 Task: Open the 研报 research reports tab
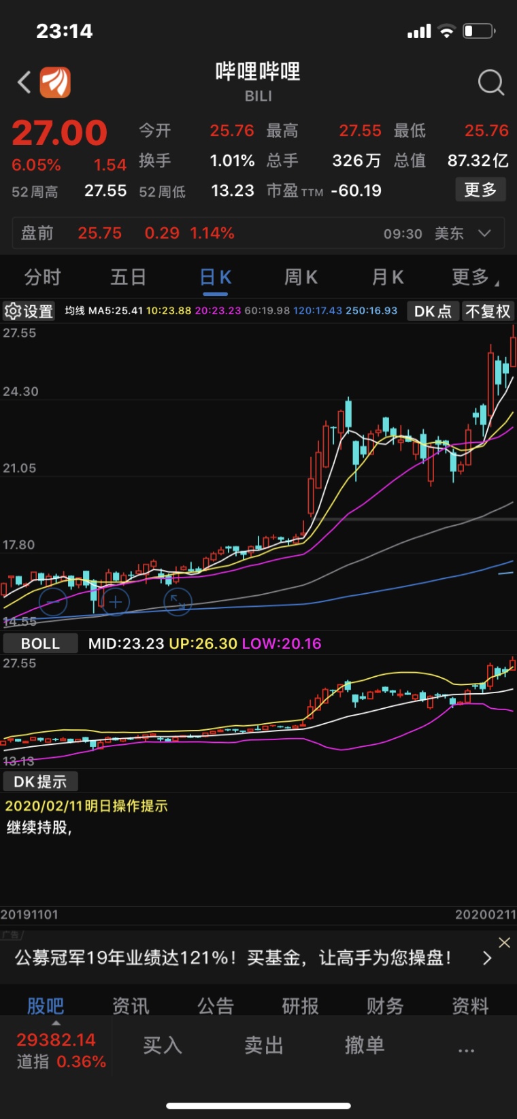click(301, 1005)
